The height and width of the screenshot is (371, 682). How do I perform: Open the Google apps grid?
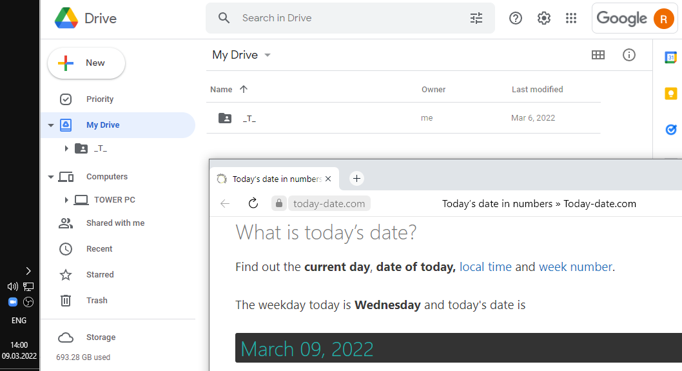(x=571, y=18)
